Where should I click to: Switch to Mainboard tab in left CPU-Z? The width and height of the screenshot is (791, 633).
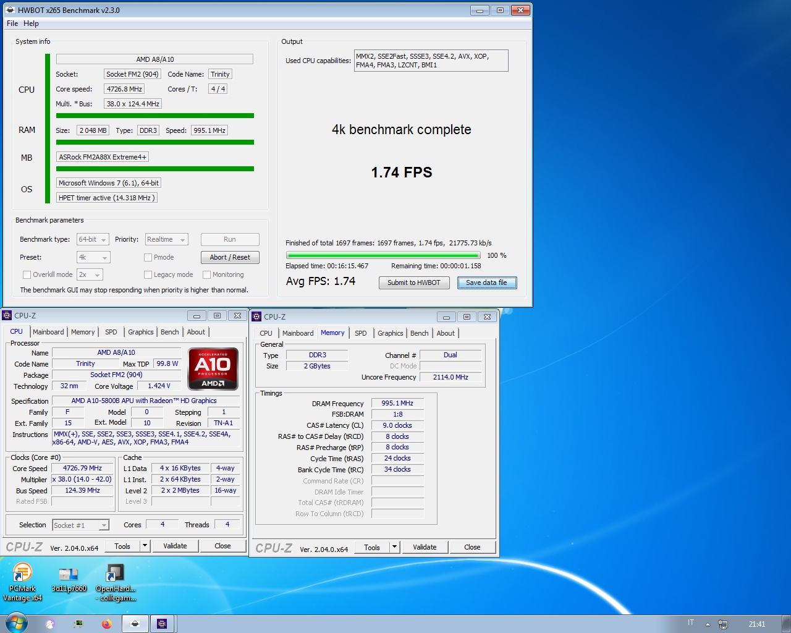[x=48, y=332]
